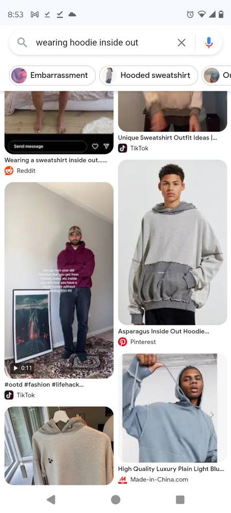Screen dimensions: 231x513
Task: Open 'Wearing a sweatshirt inside out' link
Action: coord(56,160)
